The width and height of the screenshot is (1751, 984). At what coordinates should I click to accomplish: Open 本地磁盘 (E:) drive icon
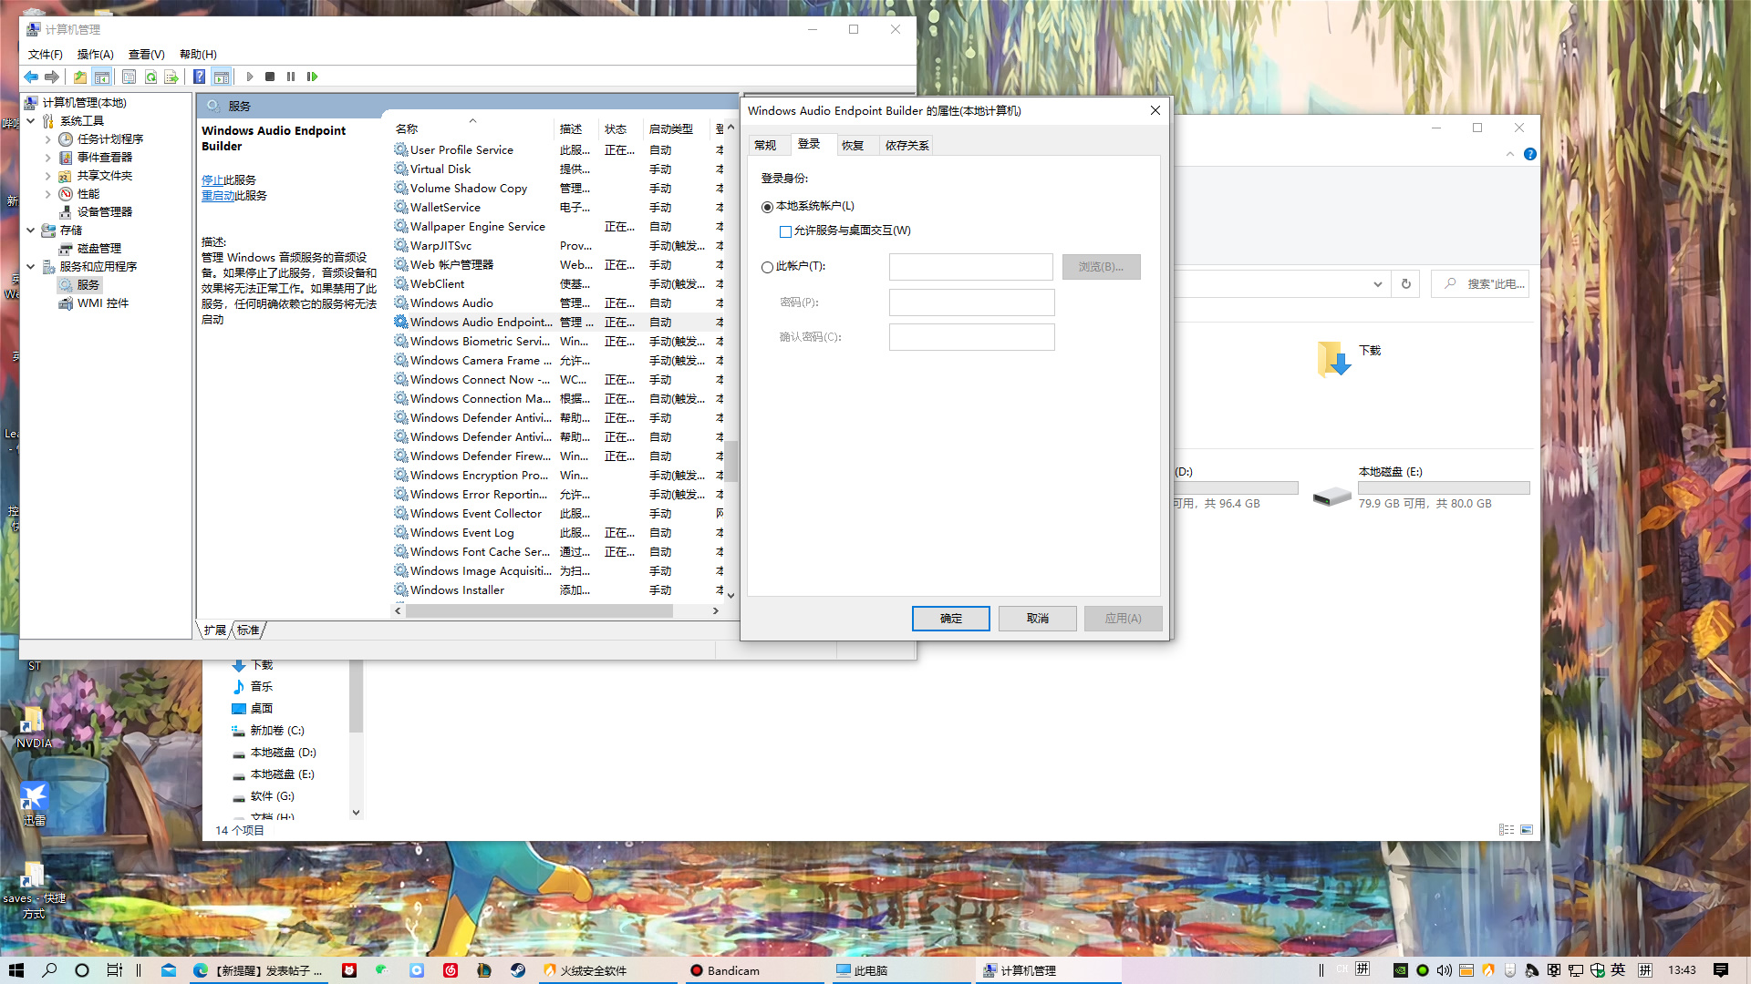pos(1332,496)
